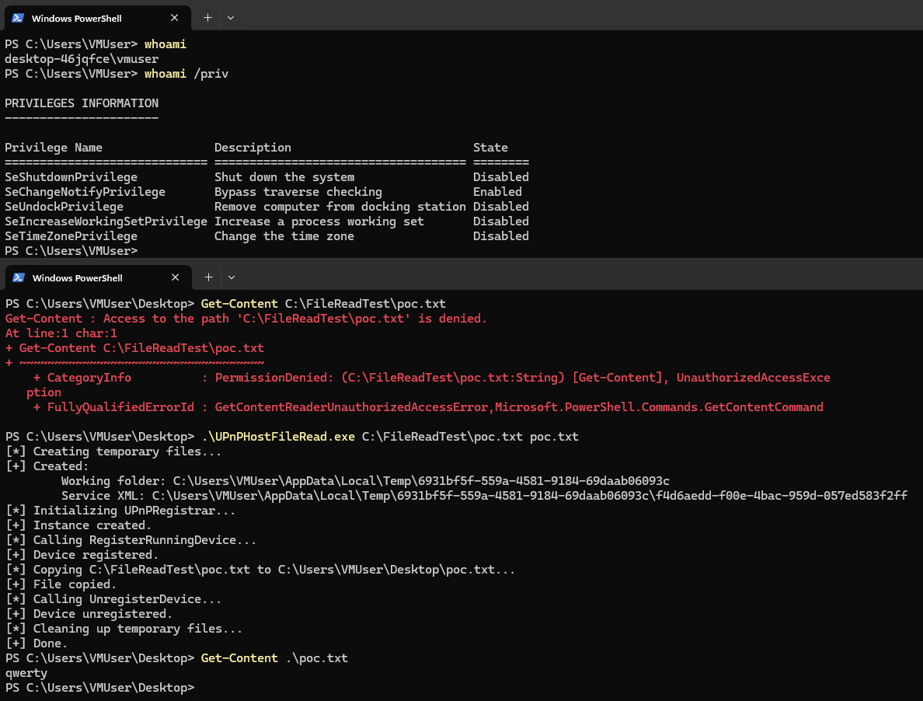Image resolution: width=923 pixels, height=701 pixels.
Task: Click 'SeShutdownPrivilege' row name
Action: [71, 176]
